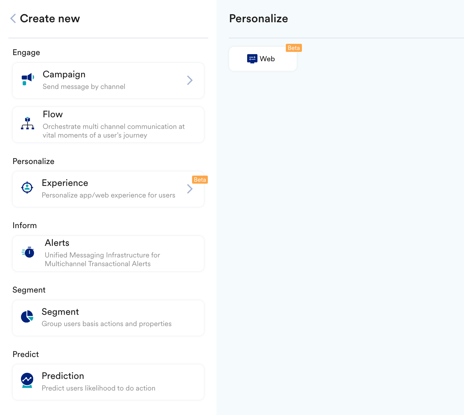Choose the Alerts card
This screenshot has width=464, height=415.
pyautogui.click(x=108, y=254)
